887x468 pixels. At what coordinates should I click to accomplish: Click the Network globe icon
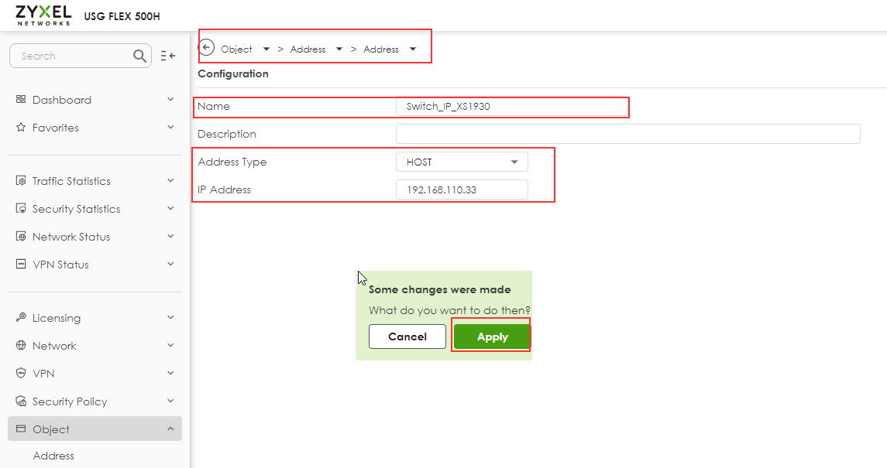20,345
